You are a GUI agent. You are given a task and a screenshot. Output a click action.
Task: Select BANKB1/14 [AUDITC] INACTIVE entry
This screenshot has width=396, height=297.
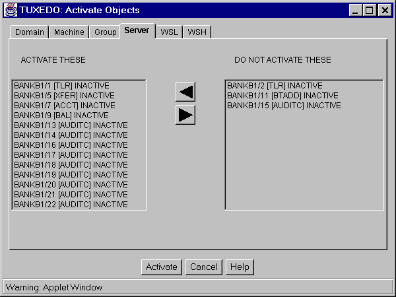79,135
